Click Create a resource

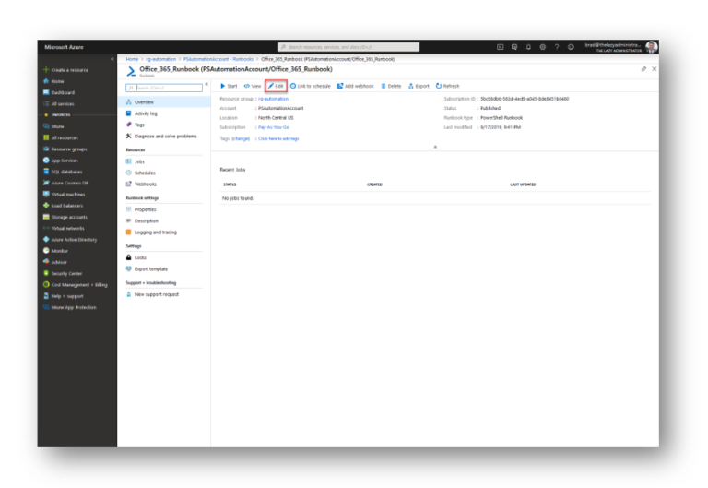click(66, 70)
